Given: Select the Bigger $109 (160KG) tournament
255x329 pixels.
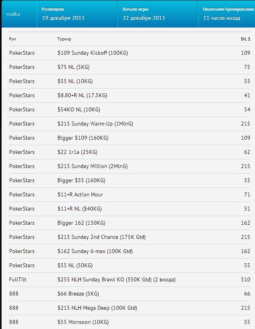Looking at the screenshot, I should coord(83,138).
